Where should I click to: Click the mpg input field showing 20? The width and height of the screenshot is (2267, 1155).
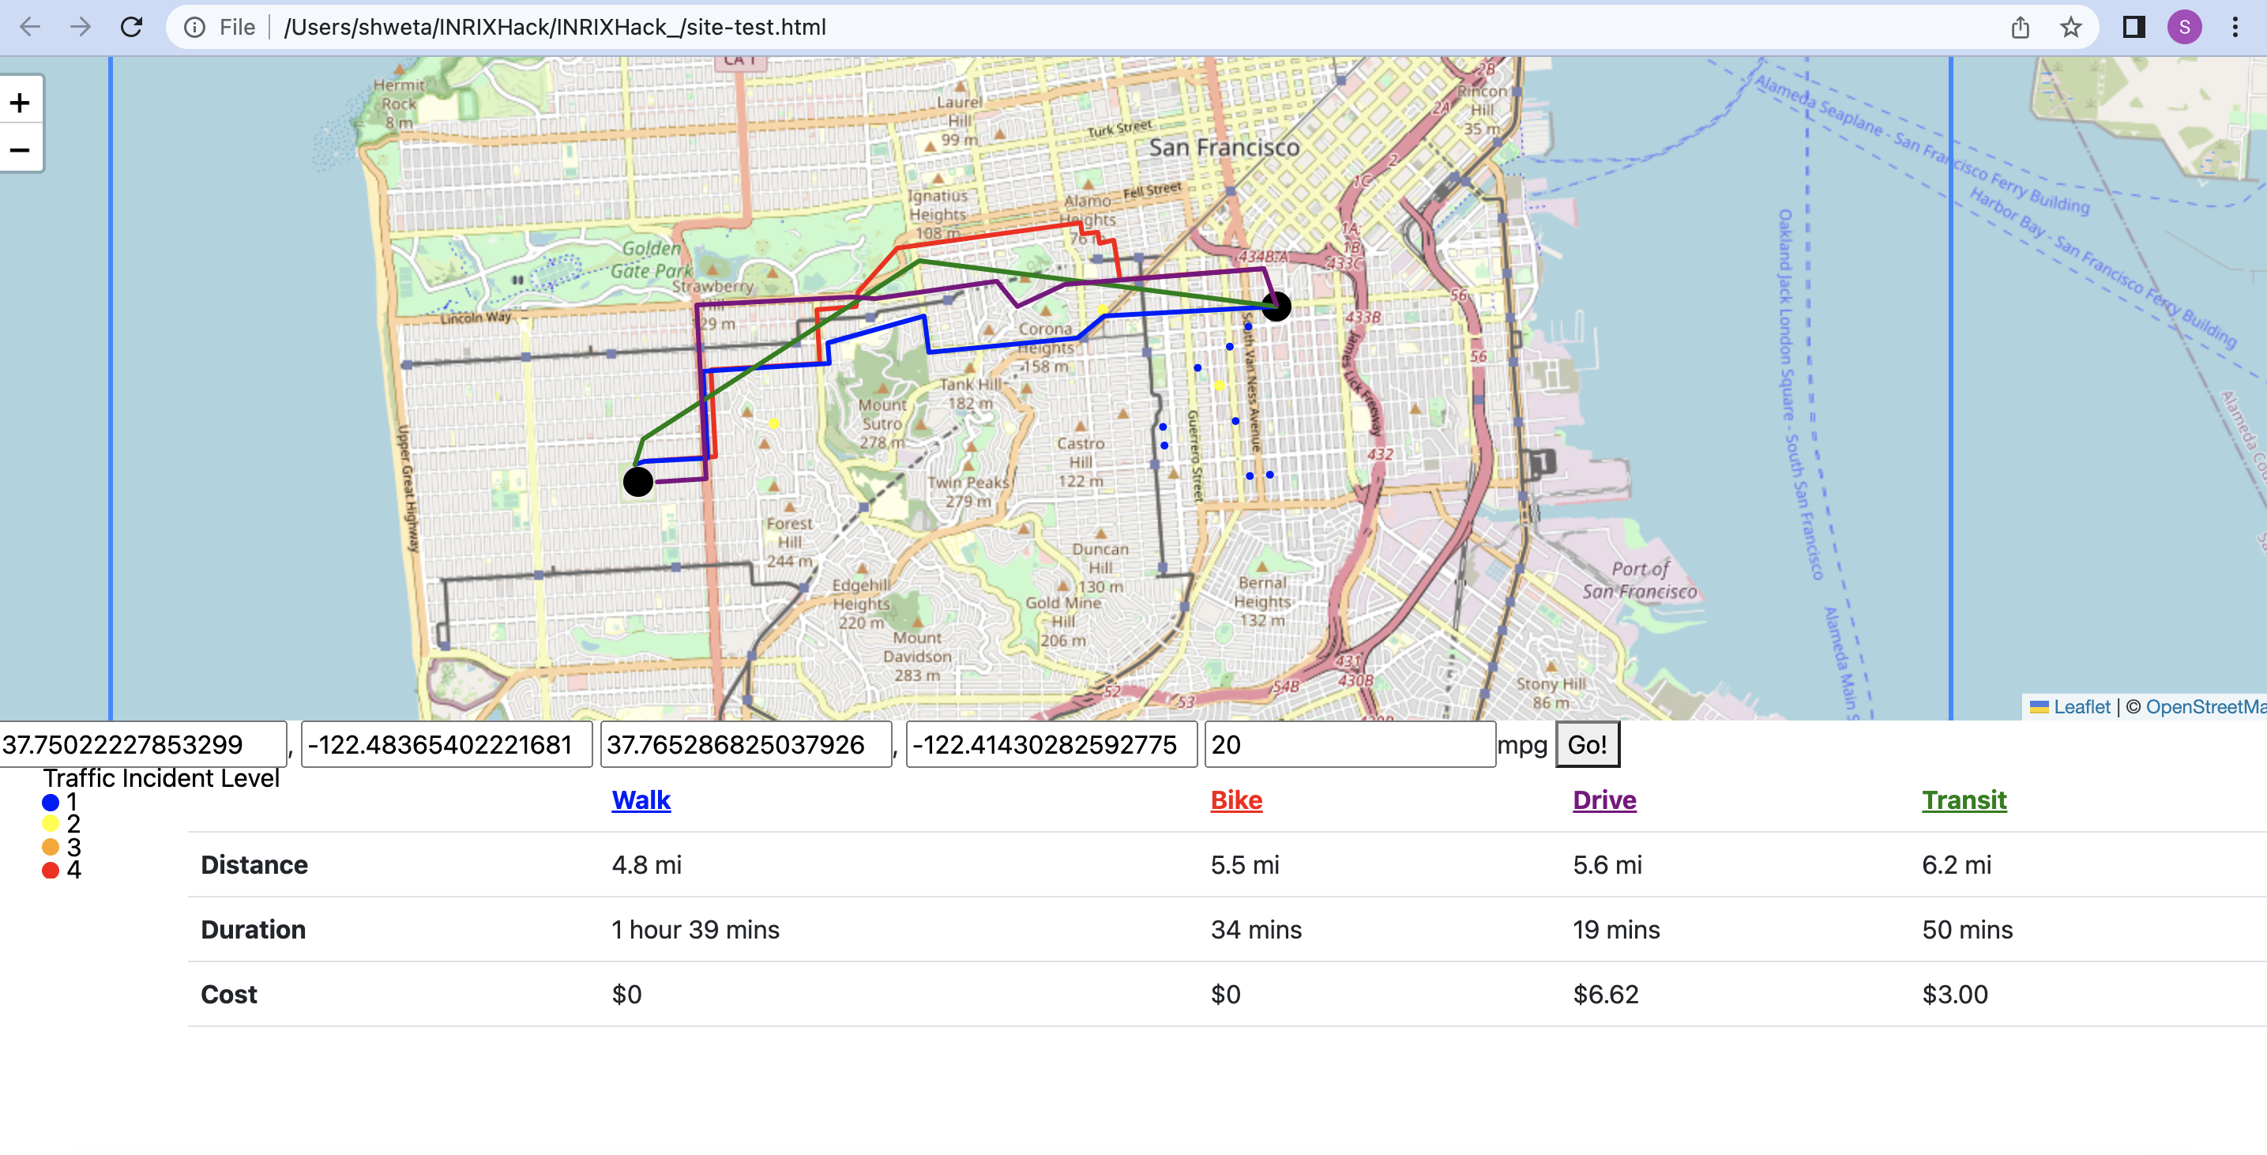1349,745
